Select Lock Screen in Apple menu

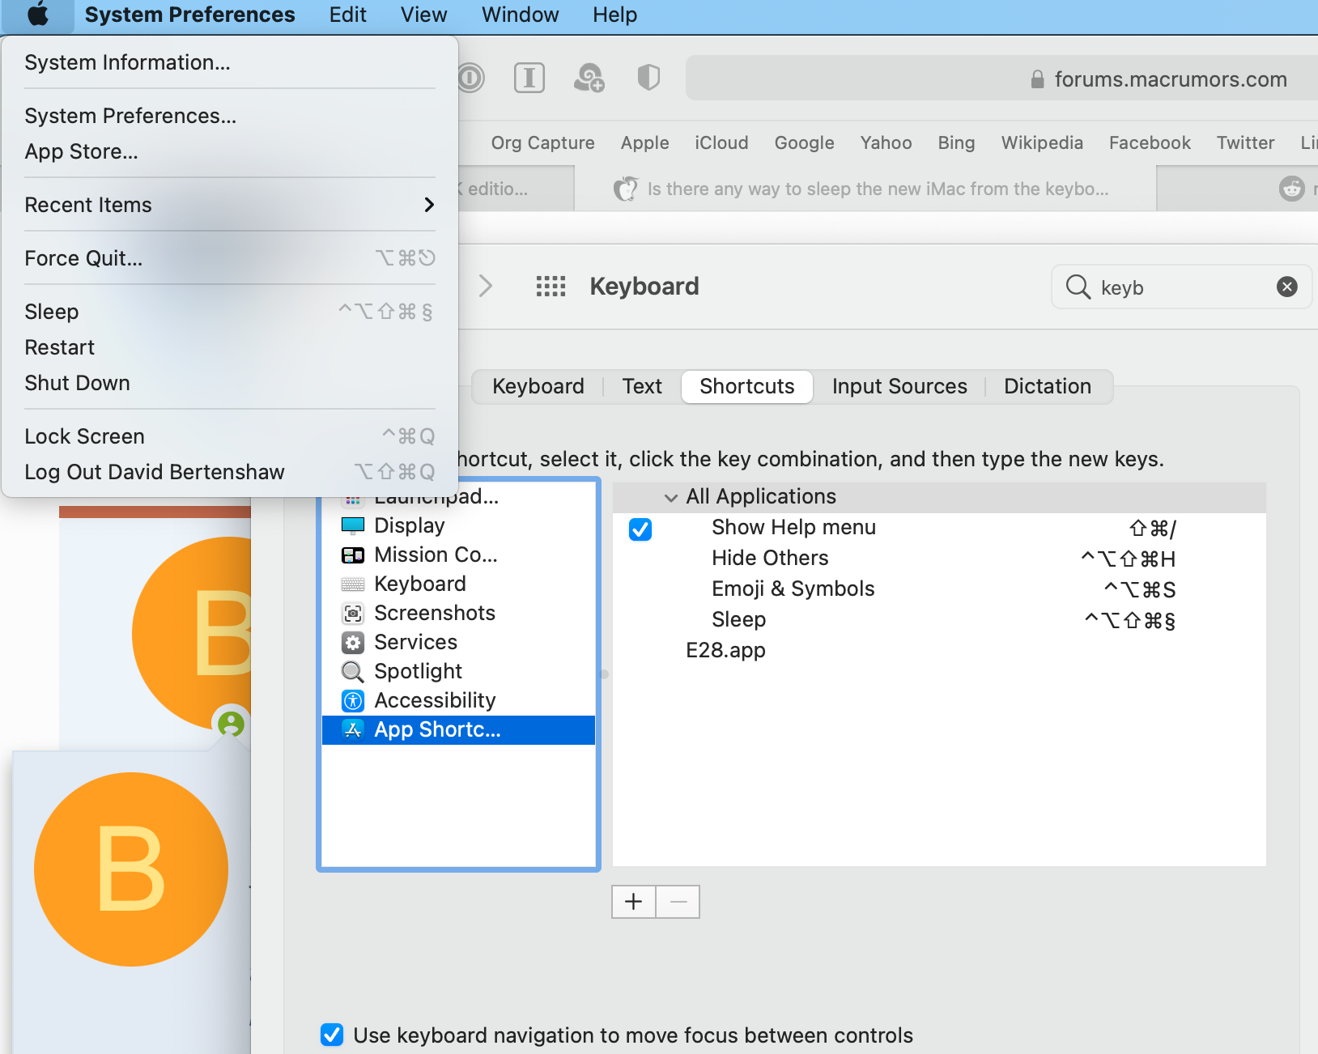[x=230, y=436]
